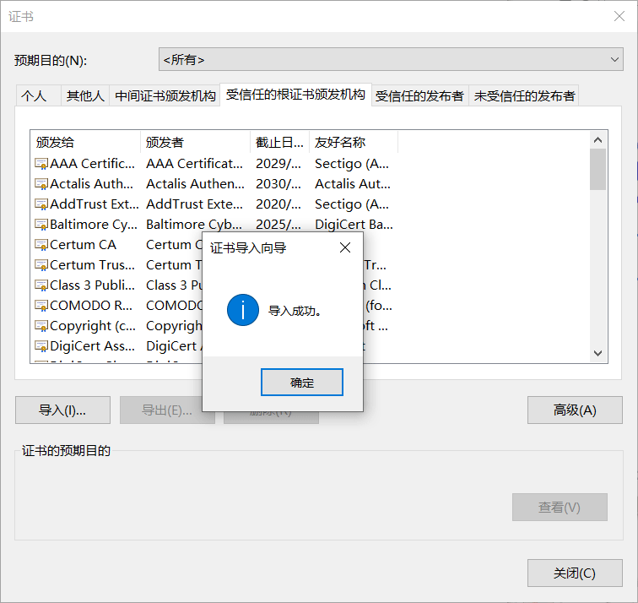Click the blue information icon in the dialog
638x603 pixels.
tap(243, 310)
